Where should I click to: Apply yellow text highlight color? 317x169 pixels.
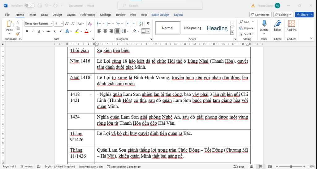click(x=77, y=31)
